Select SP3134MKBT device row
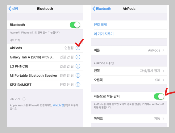Viewport: 175px width, 133px height. tap(45, 84)
